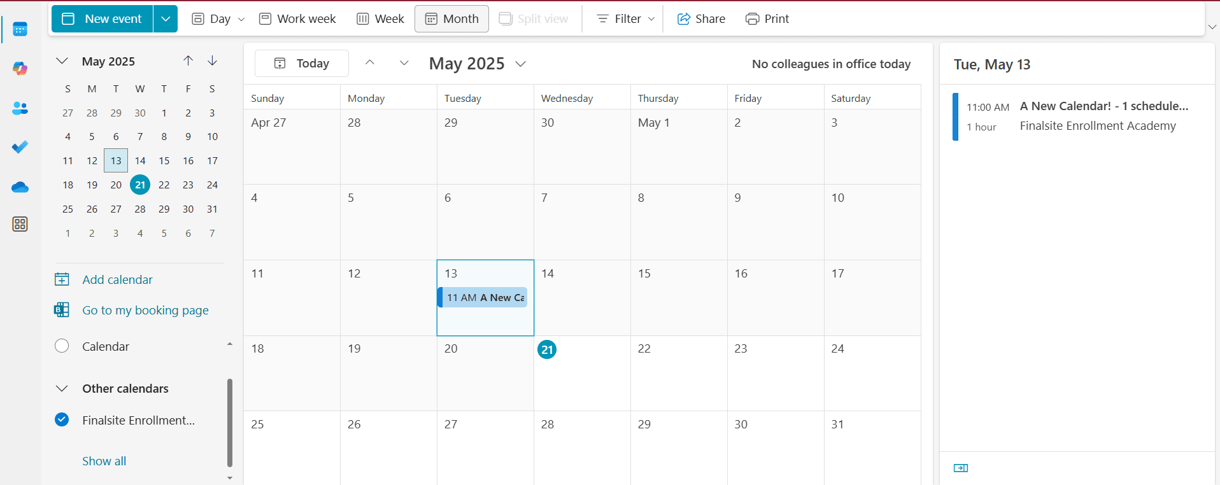Open Go to my booking page link
This screenshot has width=1220, height=485.
145,311
